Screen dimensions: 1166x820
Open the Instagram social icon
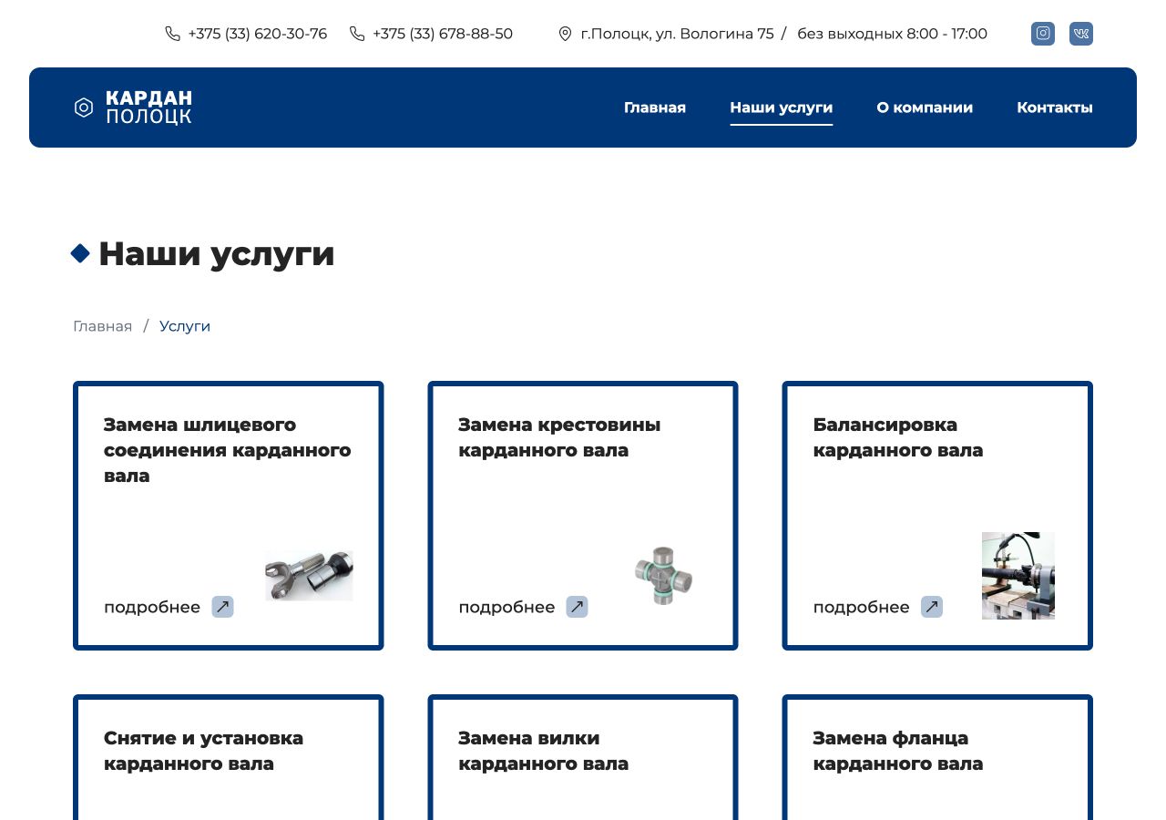(x=1043, y=34)
